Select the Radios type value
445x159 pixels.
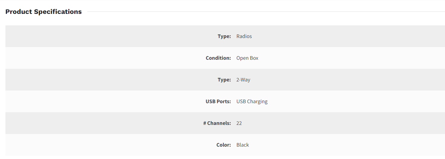pyautogui.click(x=244, y=36)
